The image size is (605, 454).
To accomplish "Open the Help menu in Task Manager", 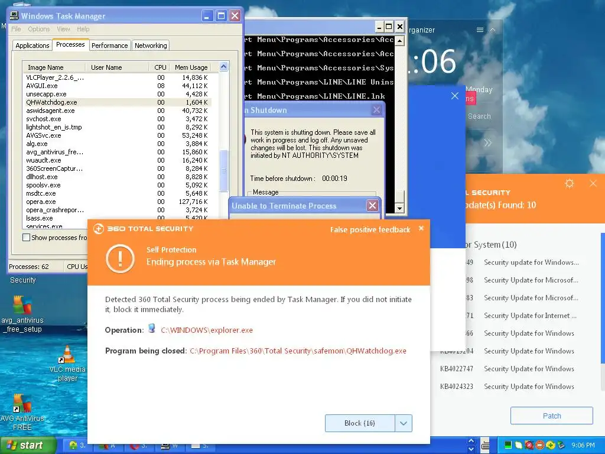I will point(83,29).
